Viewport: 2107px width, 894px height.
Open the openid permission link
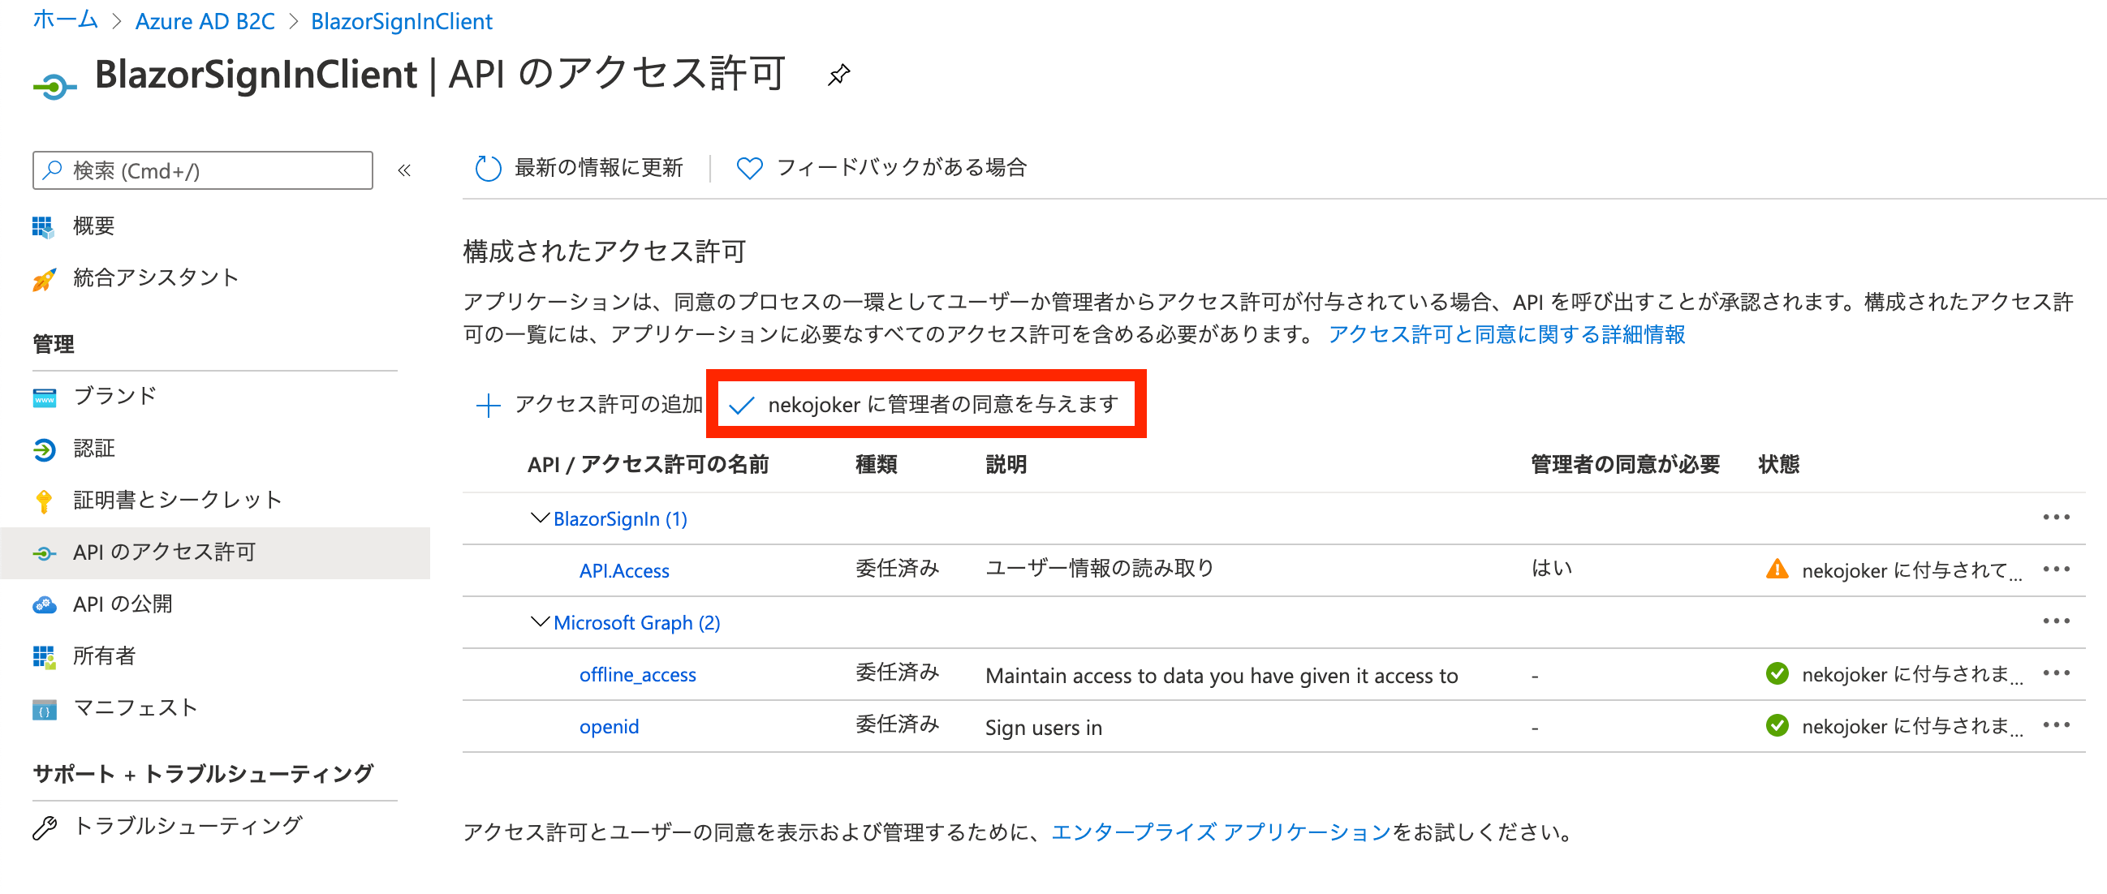click(x=609, y=727)
